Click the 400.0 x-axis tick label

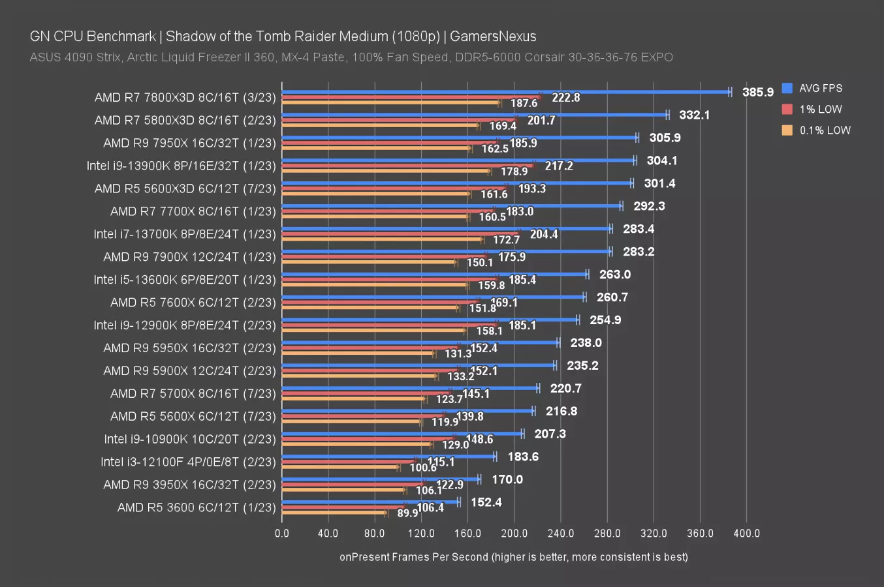pos(746,533)
